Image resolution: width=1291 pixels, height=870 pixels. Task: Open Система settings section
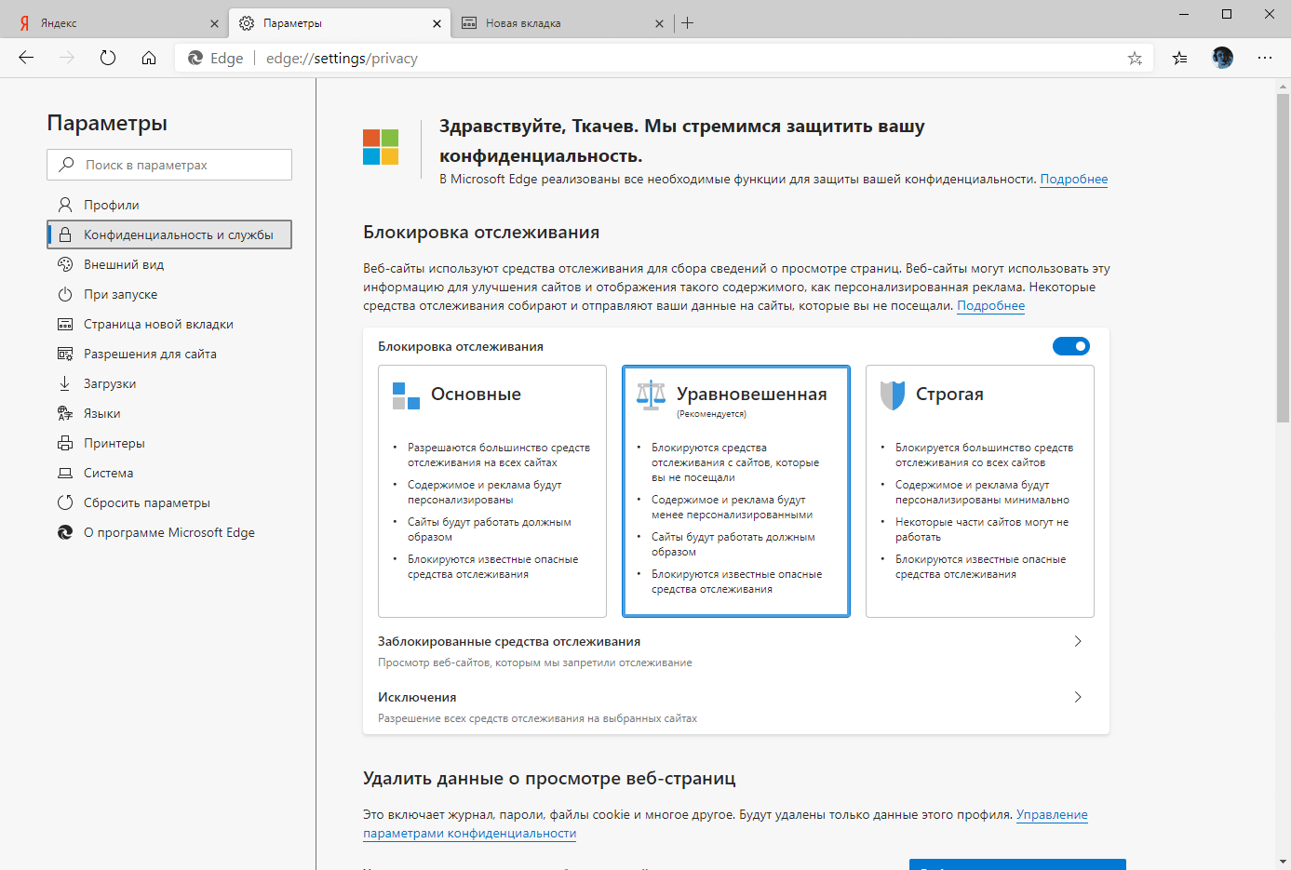point(169,473)
